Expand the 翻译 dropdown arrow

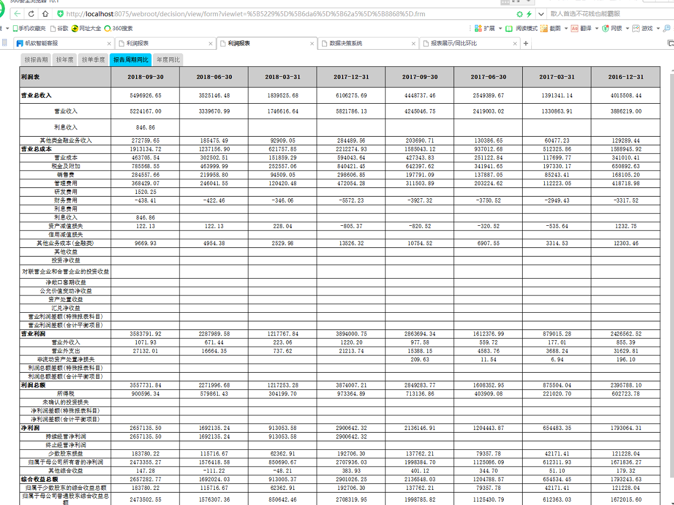(x=597, y=28)
